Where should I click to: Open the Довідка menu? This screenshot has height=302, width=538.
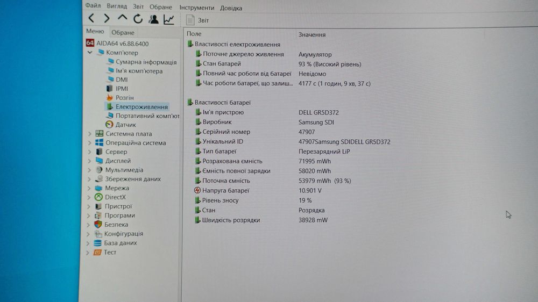click(231, 8)
